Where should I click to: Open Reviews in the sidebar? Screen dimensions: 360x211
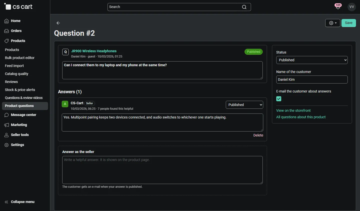pyautogui.click(x=11, y=82)
